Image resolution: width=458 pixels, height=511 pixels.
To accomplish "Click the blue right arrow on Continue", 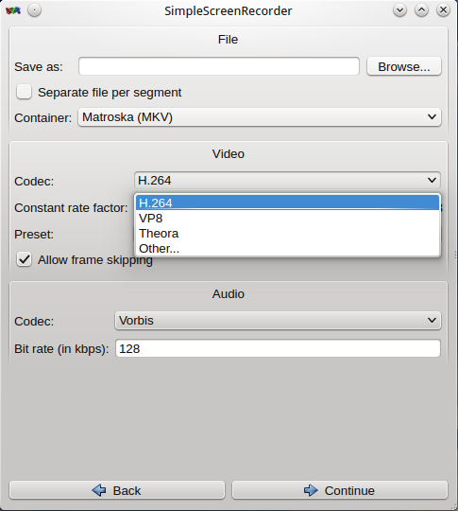I will [x=311, y=490].
